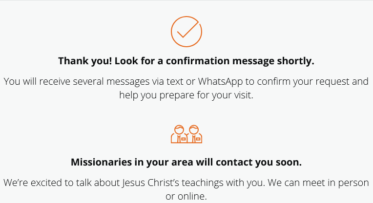Viewport: 373px width, 203px height.
Task: Click the two missionaries icon
Action: [186, 134]
